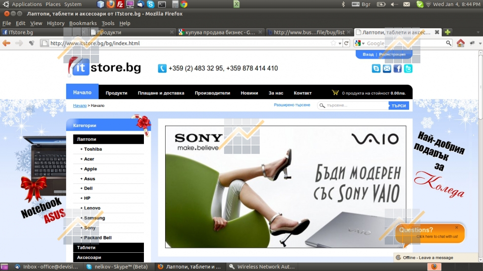The width and height of the screenshot is (483, 271).
Task: Open a new tab with the plus icon
Action: pyautogui.click(x=448, y=32)
